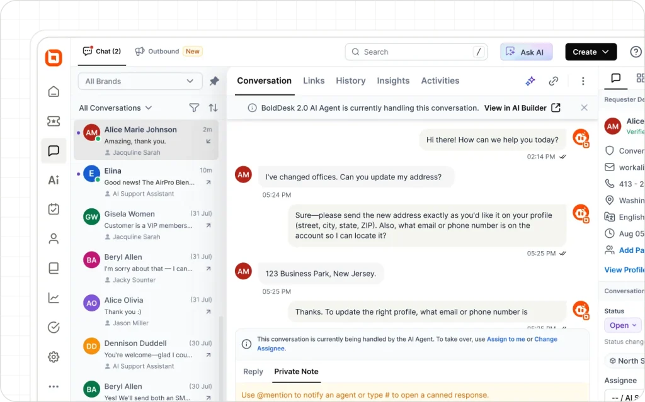The height and width of the screenshot is (402, 645).
Task: Open Beryl Allen conversation assigned Jacky Sounter
Action: point(146,268)
